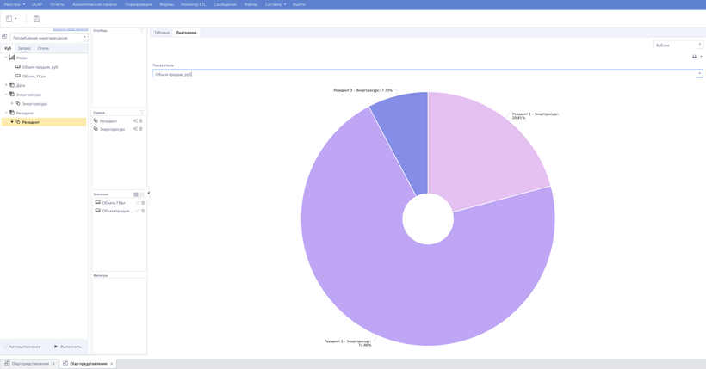Switch to the Таблица tab
Screen dimensions: 706x369
click(162, 33)
